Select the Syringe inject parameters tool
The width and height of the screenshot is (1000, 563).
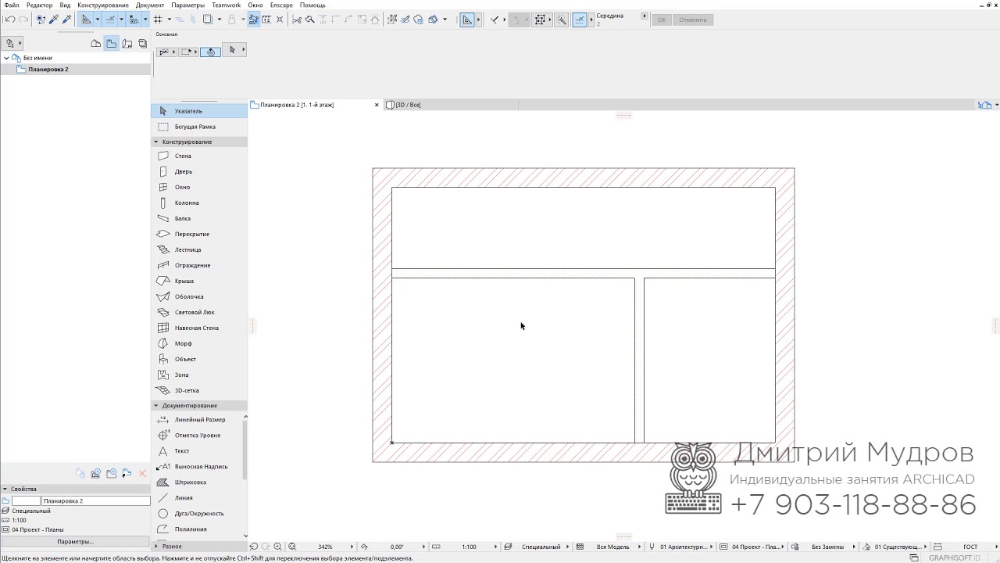(x=66, y=20)
